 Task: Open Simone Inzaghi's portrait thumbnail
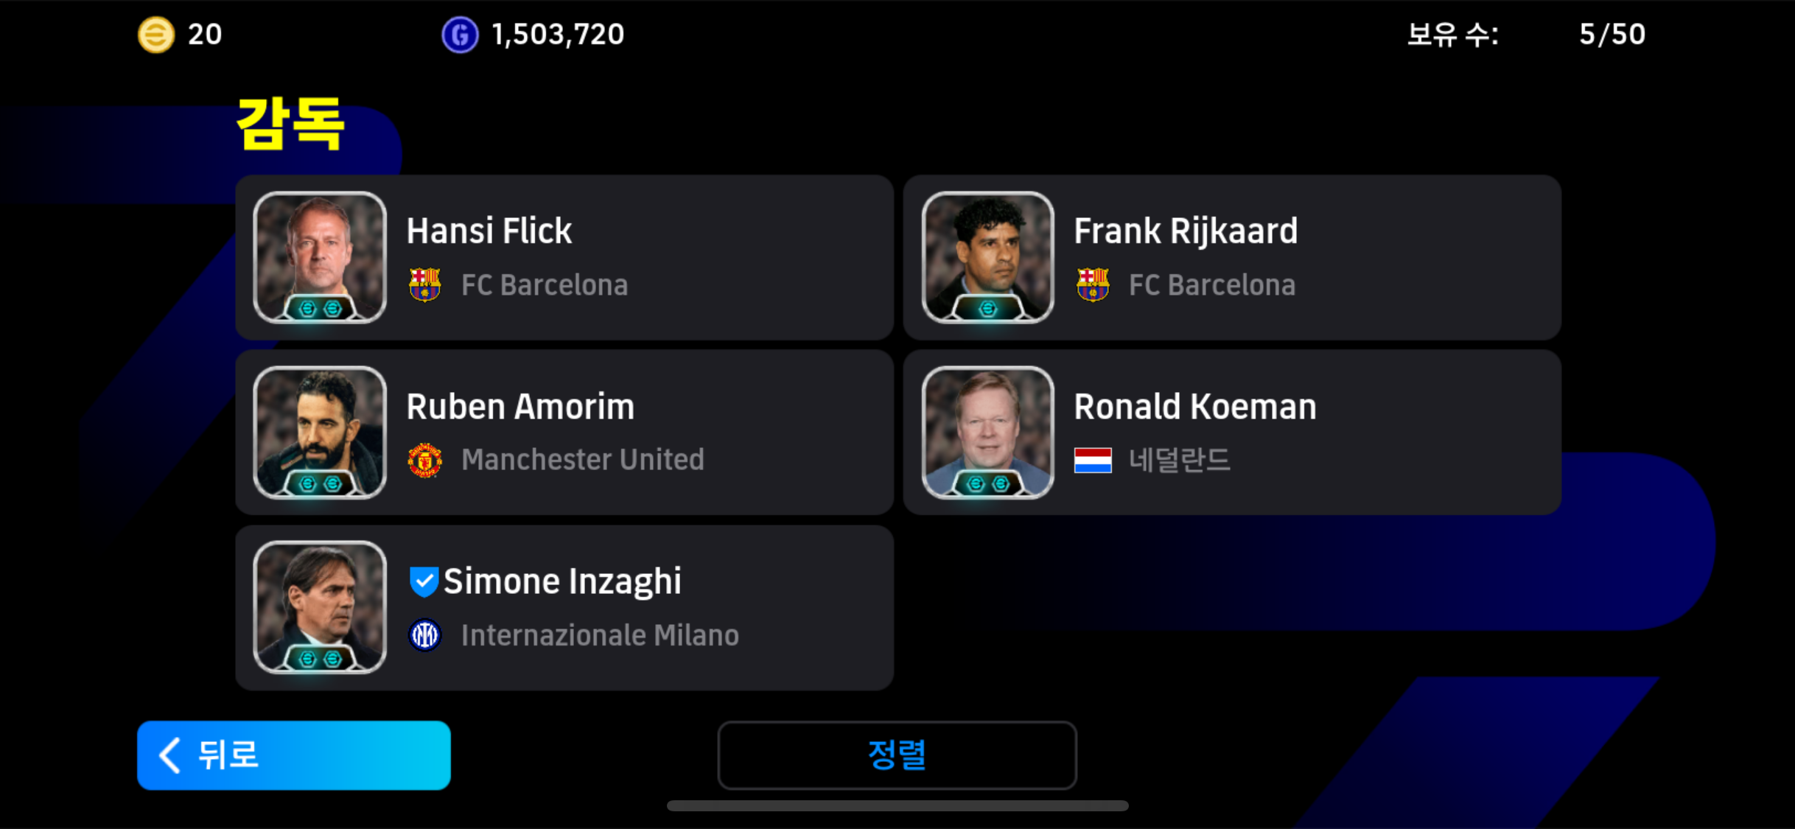point(320,607)
